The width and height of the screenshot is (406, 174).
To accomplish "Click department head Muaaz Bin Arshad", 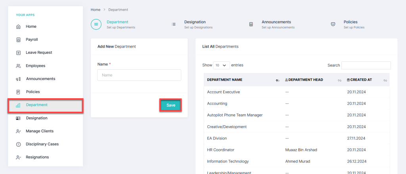I will click(x=301, y=150).
